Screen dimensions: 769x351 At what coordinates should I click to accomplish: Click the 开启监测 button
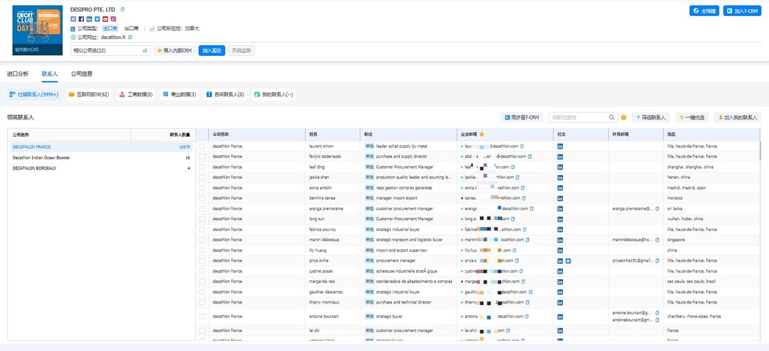[241, 50]
